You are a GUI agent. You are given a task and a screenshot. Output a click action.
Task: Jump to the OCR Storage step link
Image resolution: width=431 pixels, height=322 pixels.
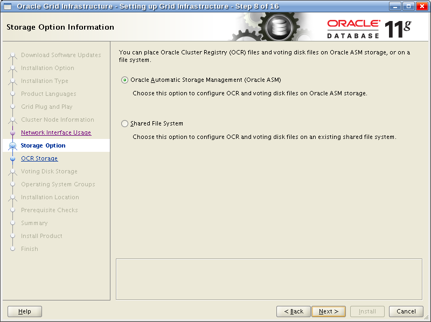[x=39, y=158]
